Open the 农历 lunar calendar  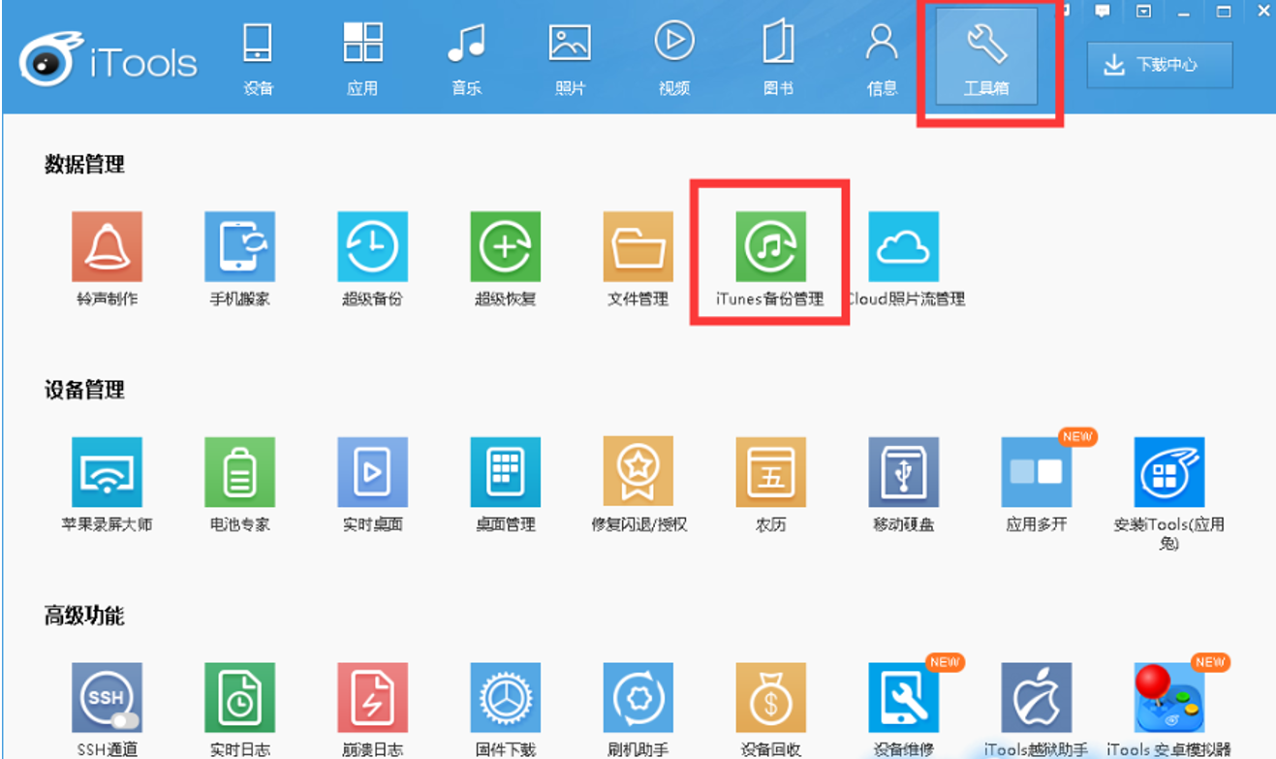[770, 472]
